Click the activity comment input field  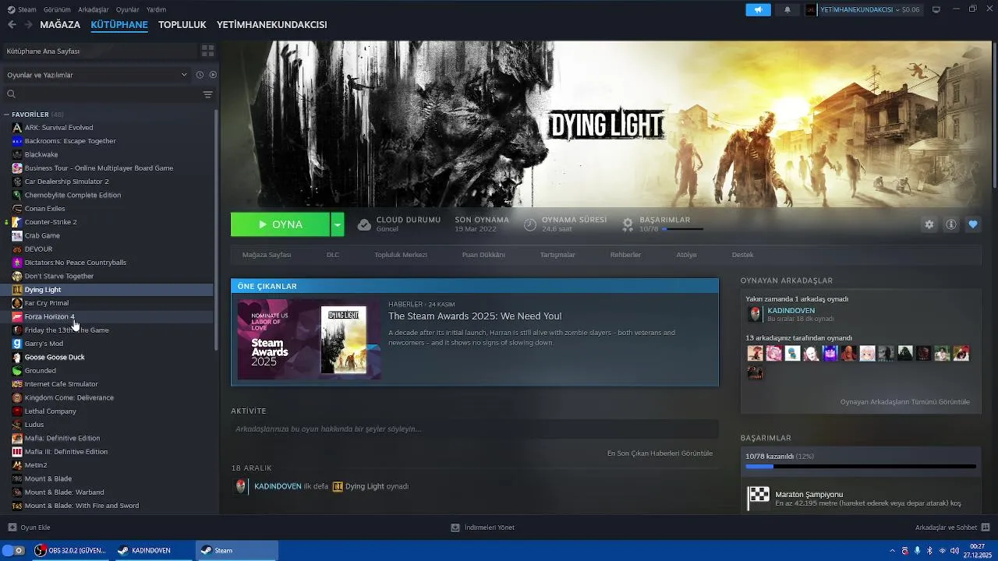475,429
